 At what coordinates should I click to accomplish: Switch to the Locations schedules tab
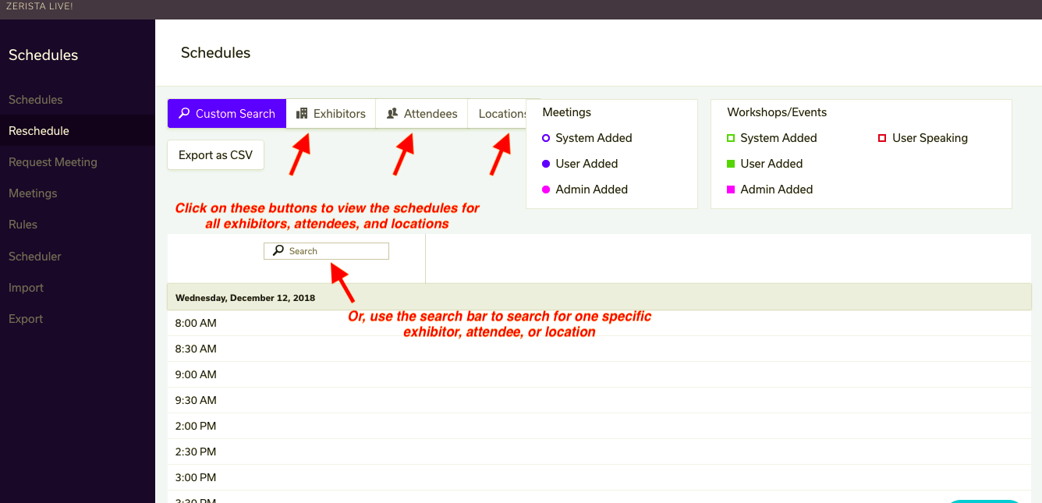(498, 113)
